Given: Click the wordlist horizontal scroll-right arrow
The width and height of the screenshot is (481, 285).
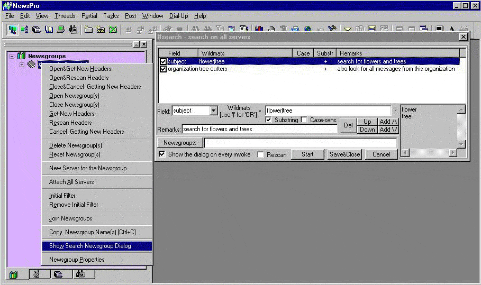Looking at the screenshot, I should coord(453,153).
